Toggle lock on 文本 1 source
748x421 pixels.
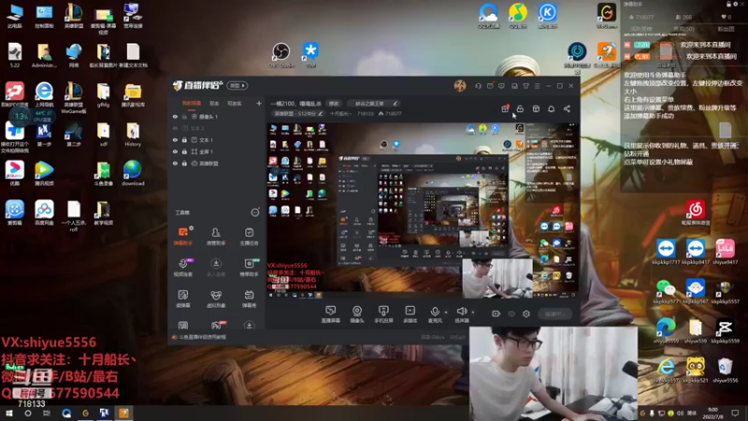pos(184,139)
